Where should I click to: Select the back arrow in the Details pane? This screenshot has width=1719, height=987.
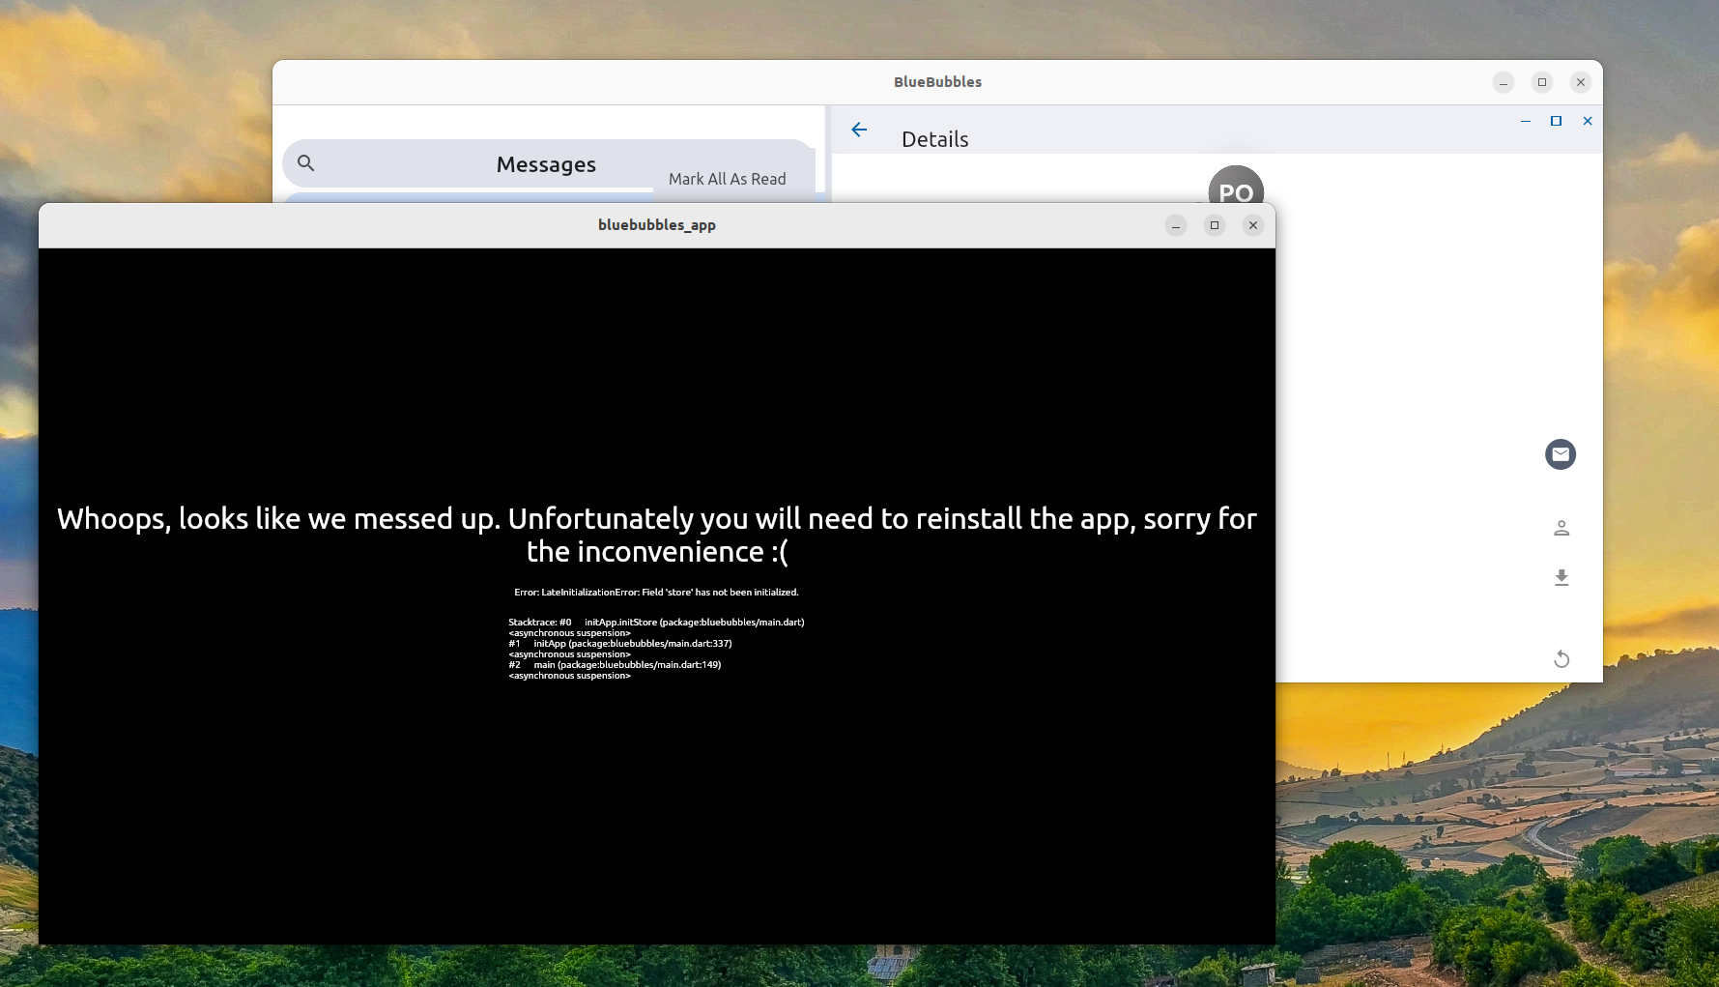click(859, 129)
